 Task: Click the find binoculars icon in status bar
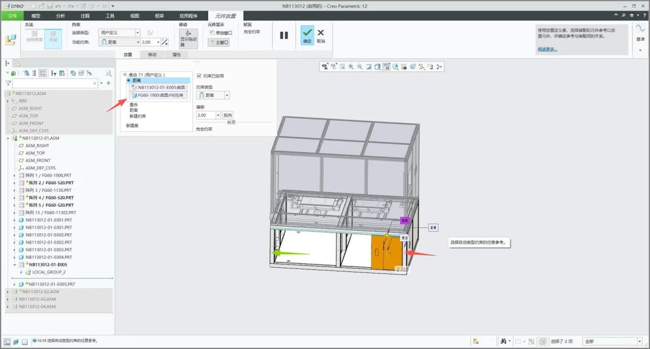503,341
